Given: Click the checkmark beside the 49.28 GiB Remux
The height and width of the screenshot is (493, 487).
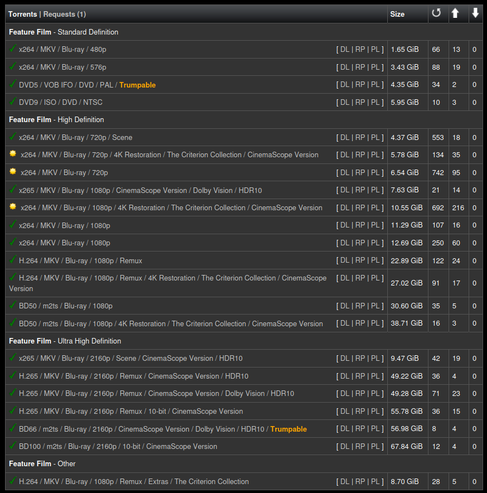Looking at the screenshot, I should (x=13, y=393).
